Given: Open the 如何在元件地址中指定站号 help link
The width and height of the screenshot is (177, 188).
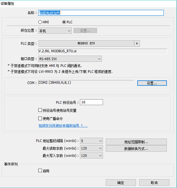Looking at the screenshot, I should [63, 126].
